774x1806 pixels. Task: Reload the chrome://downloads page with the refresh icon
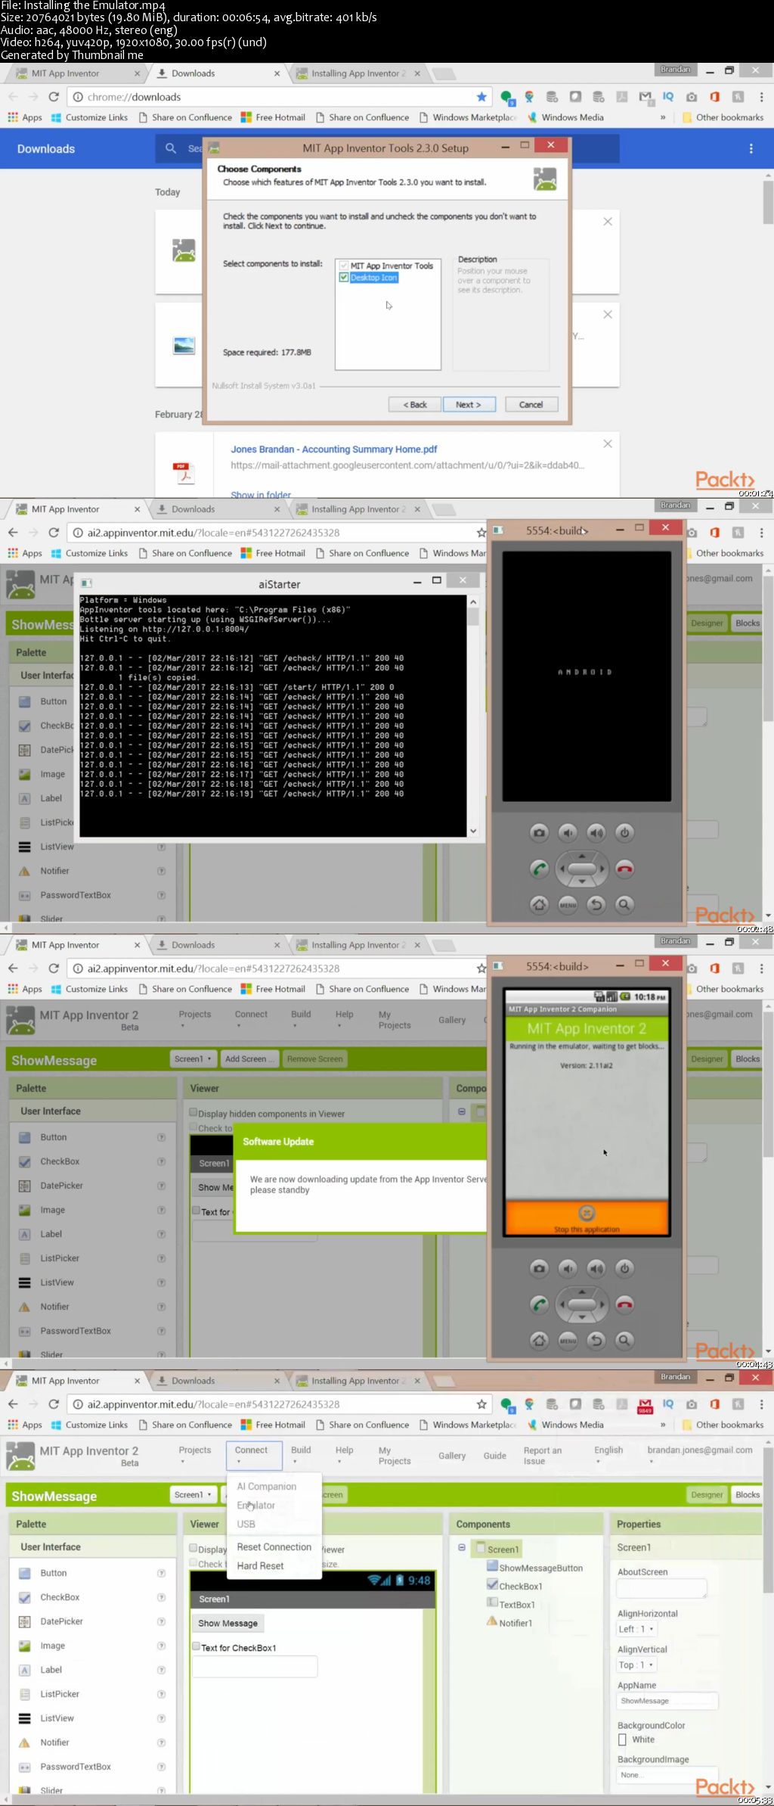pyautogui.click(x=54, y=97)
